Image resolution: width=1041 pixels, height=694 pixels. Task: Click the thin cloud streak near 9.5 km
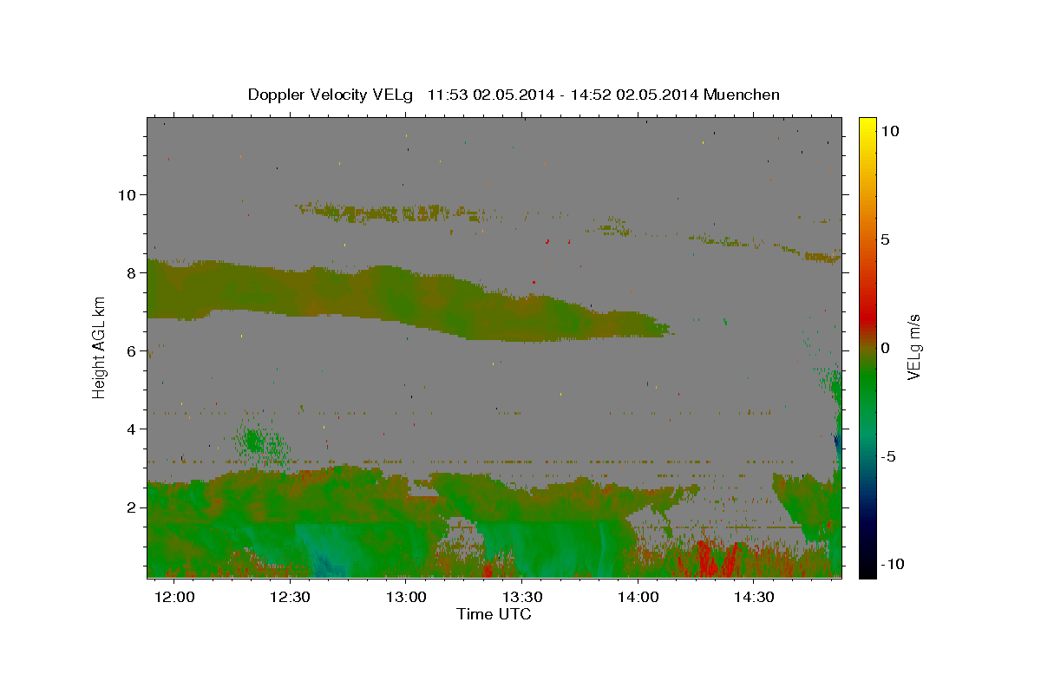pyautogui.click(x=390, y=211)
